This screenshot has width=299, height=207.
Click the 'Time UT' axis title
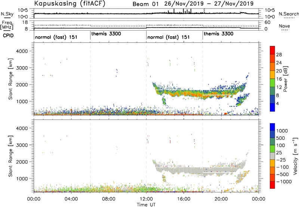click(x=146, y=205)
